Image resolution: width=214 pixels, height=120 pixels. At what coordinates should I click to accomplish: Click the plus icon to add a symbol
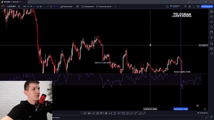tap(19, 7)
